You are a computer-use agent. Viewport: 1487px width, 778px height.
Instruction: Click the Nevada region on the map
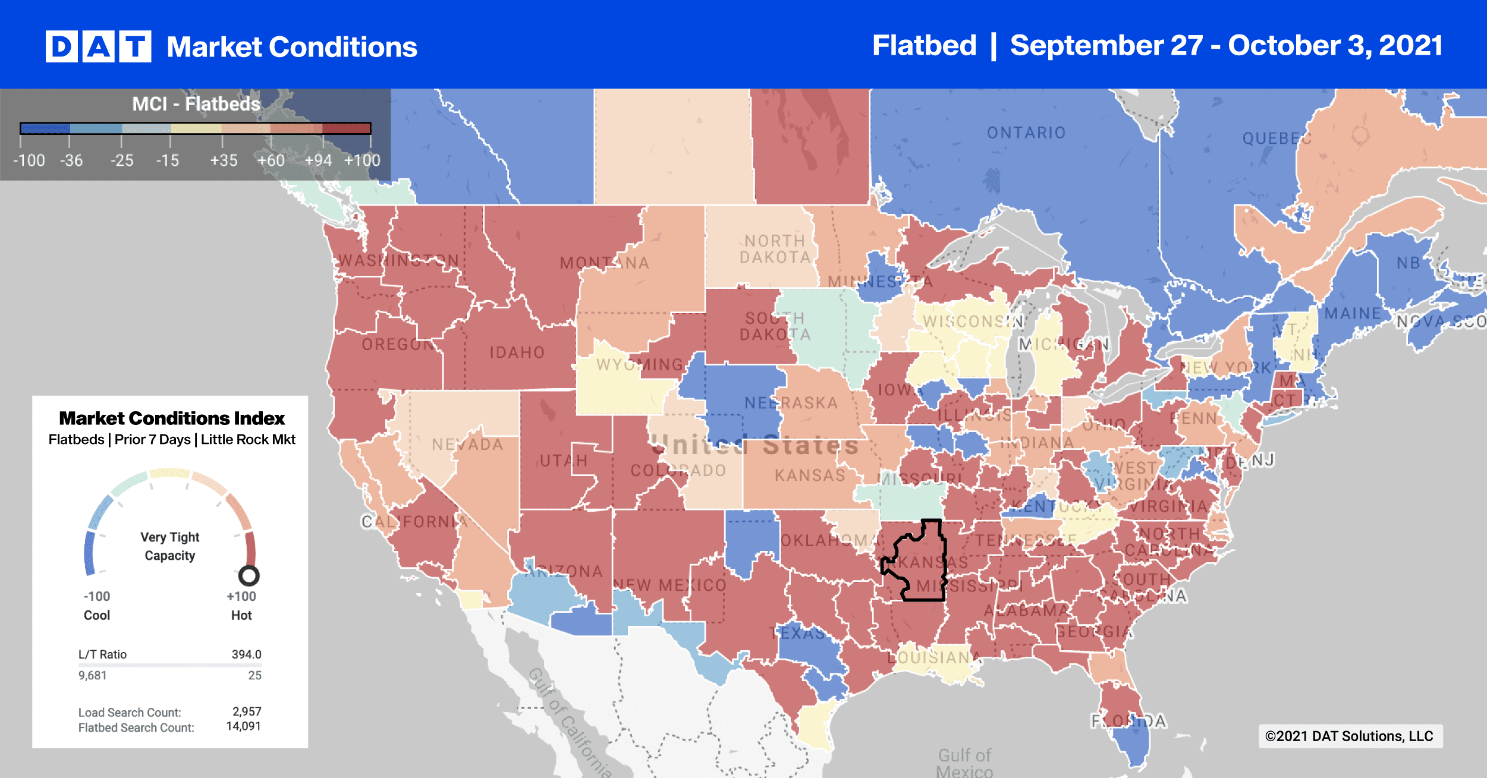467,445
